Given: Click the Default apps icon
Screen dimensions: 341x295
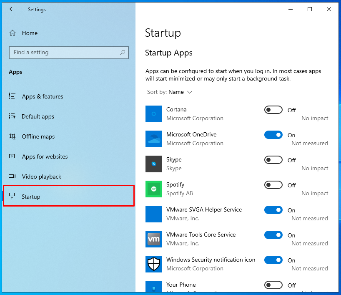Looking at the screenshot, I should pos(12,116).
